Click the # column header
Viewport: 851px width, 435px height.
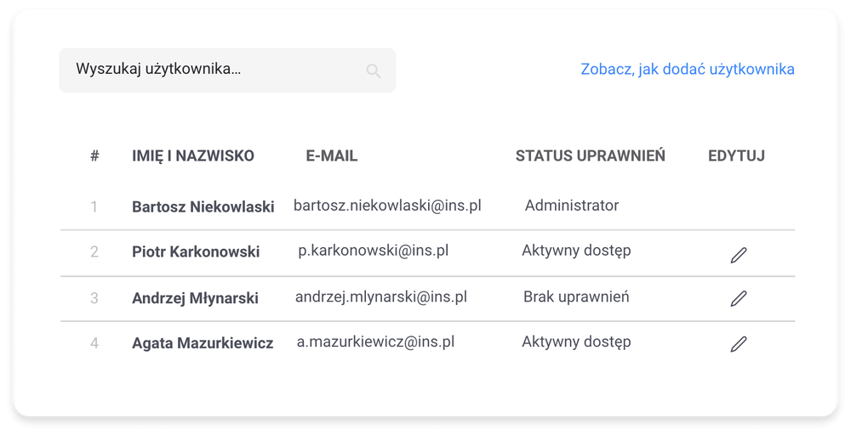click(94, 156)
